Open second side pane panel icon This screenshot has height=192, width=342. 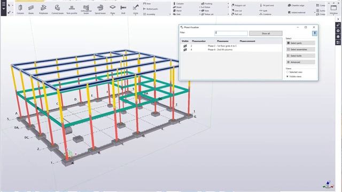point(338,31)
